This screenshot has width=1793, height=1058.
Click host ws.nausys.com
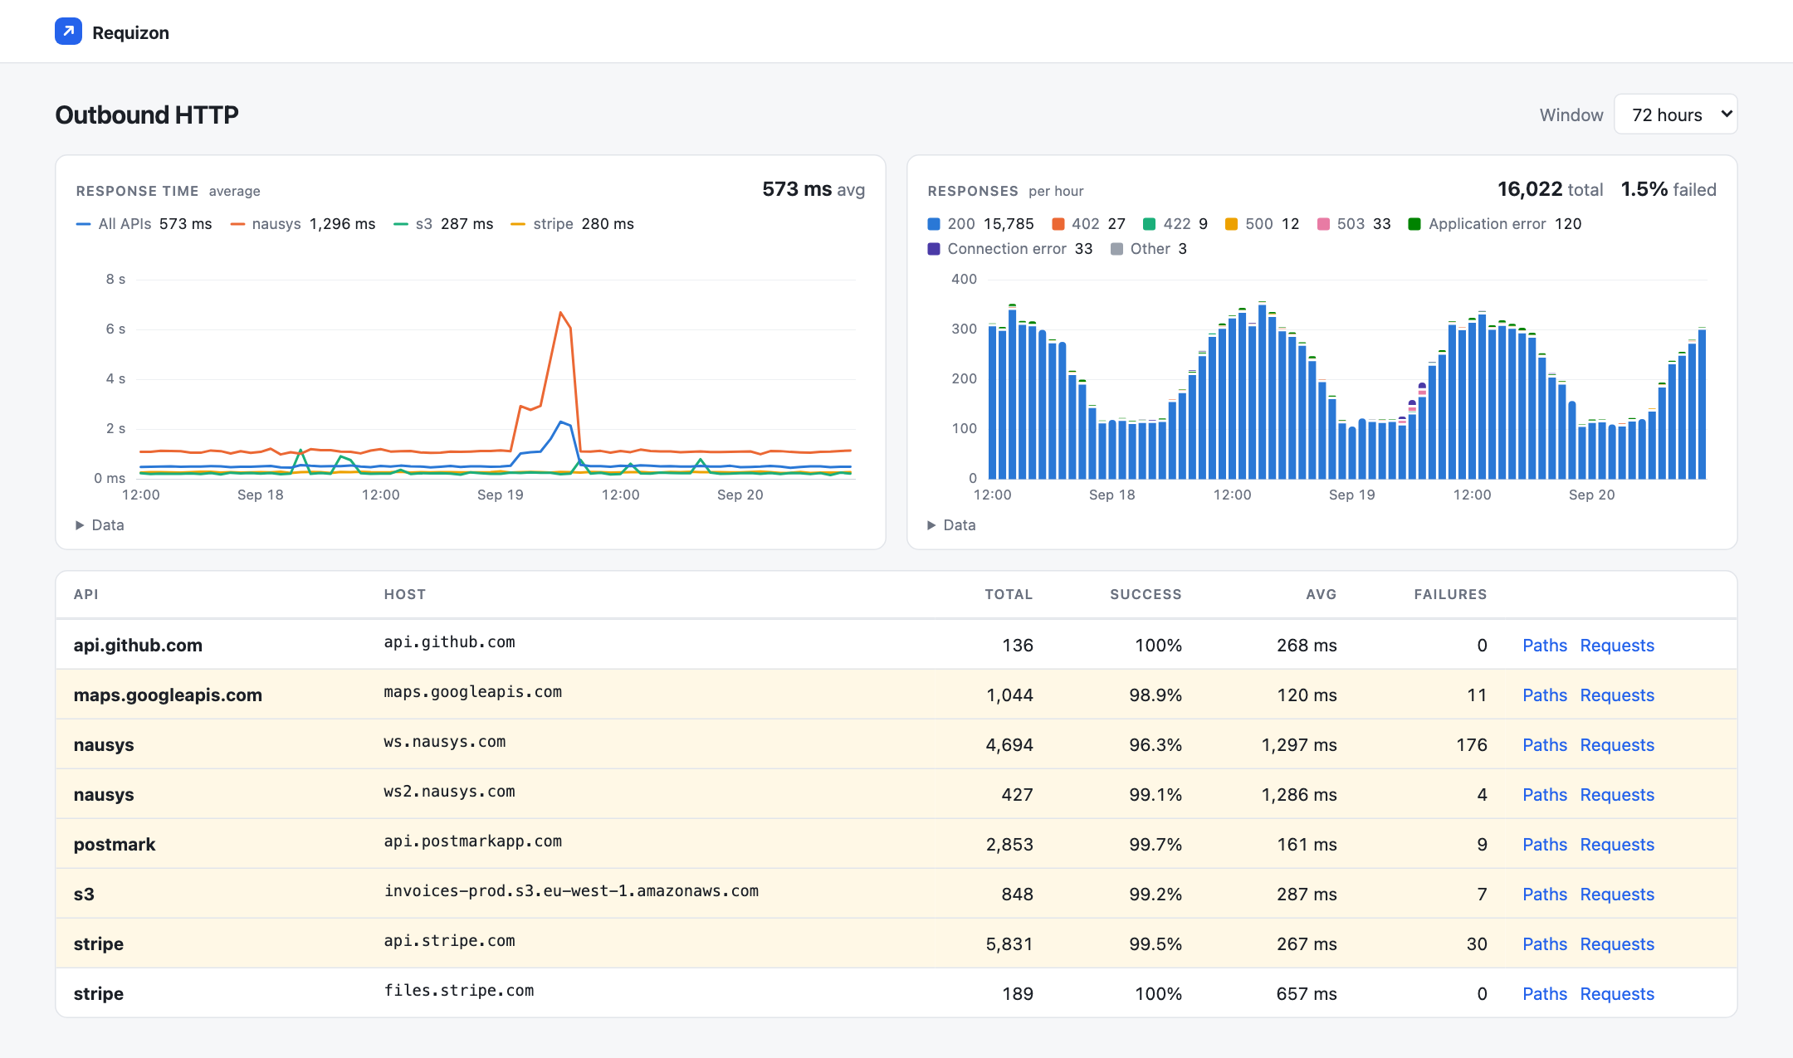[445, 742]
